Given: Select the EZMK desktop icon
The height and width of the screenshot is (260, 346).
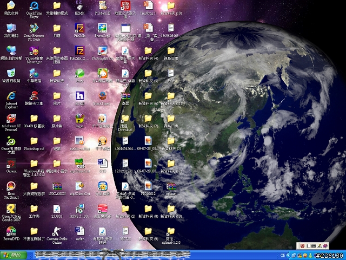Looking at the screenshot, I should point(79,8).
